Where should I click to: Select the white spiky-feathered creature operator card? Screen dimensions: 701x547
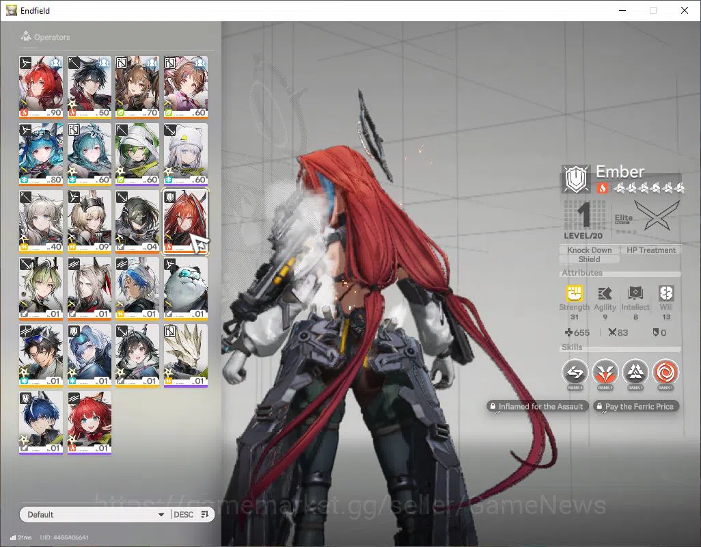(x=186, y=356)
